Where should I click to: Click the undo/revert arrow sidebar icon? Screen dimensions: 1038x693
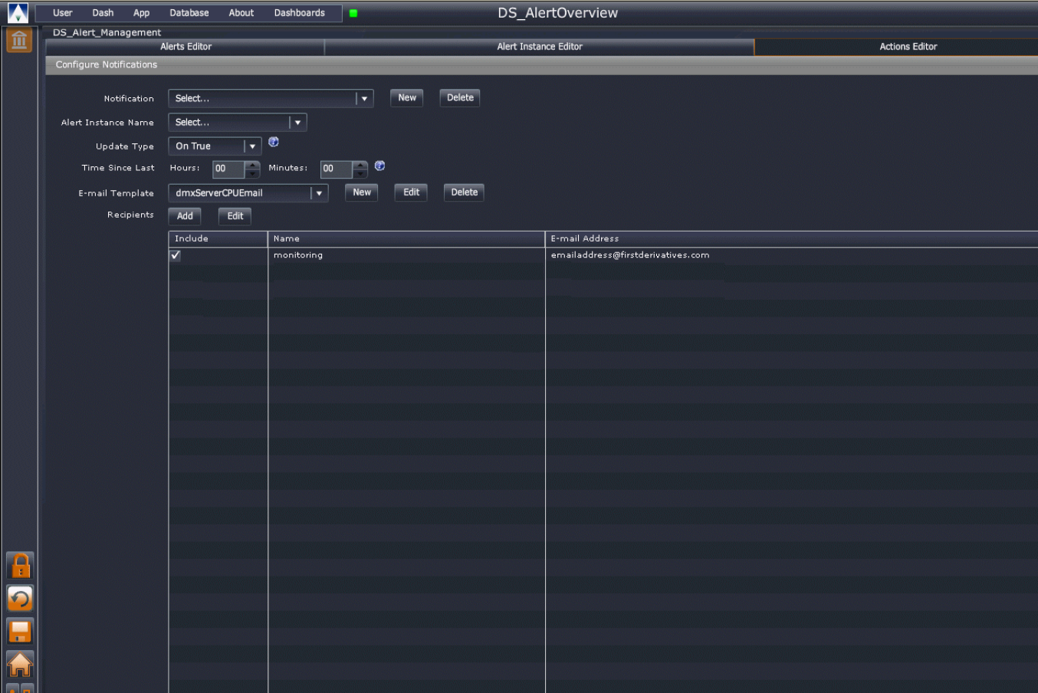click(x=20, y=599)
